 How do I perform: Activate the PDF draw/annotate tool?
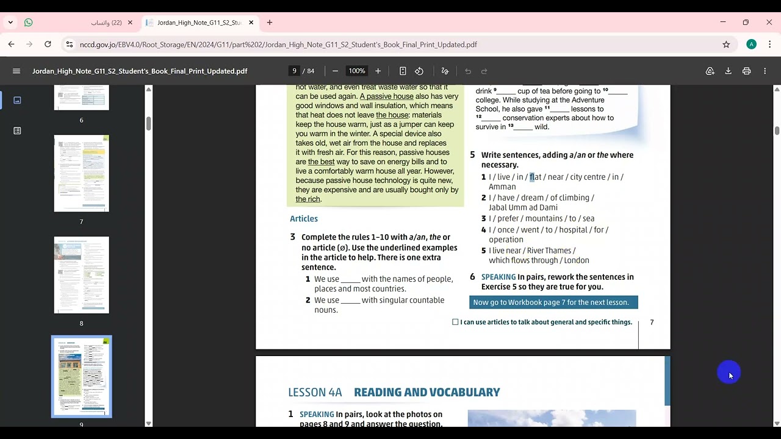click(x=445, y=71)
